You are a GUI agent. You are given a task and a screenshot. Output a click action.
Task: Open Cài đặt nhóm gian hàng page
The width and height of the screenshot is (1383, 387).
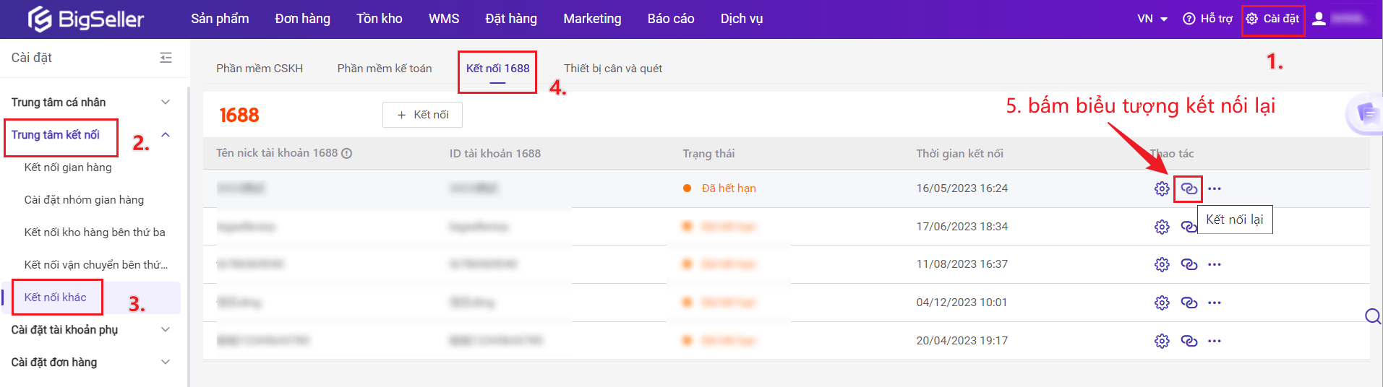pos(84,200)
